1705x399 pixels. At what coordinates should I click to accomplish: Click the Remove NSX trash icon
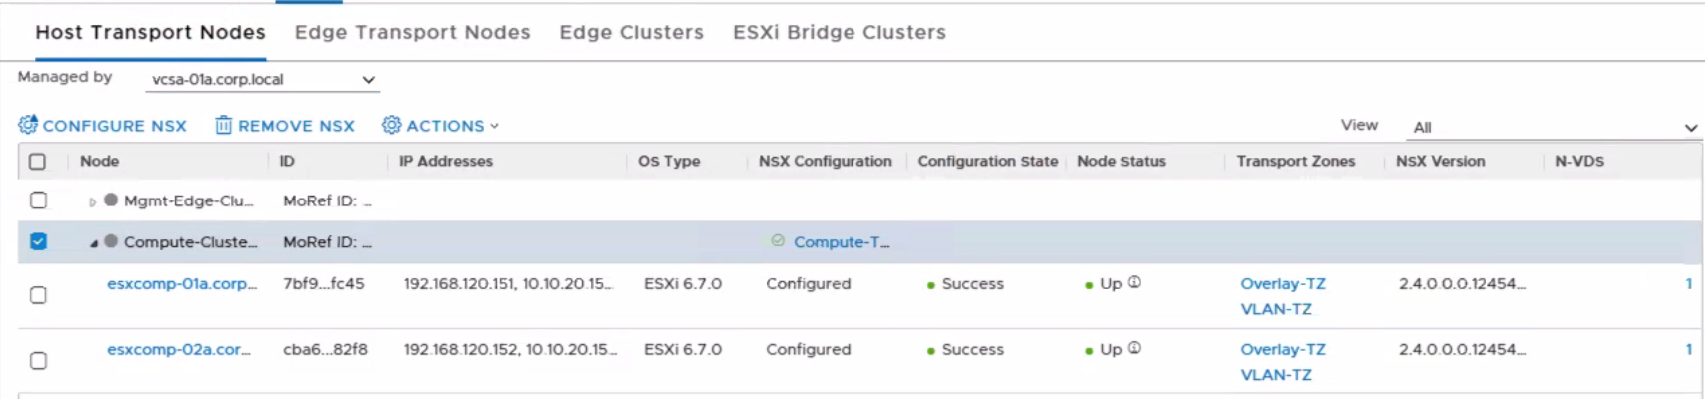point(224,125)
